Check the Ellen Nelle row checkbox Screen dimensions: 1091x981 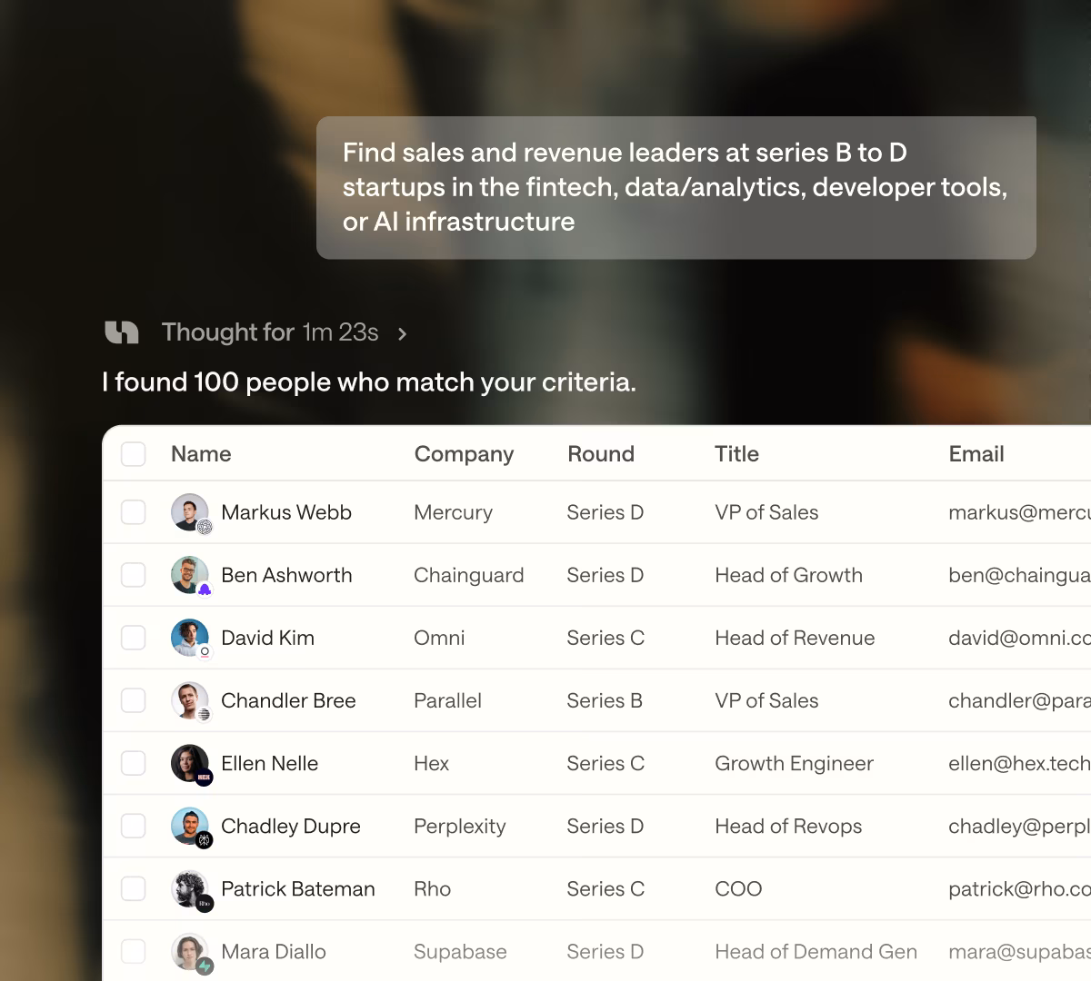pos(134,763)
